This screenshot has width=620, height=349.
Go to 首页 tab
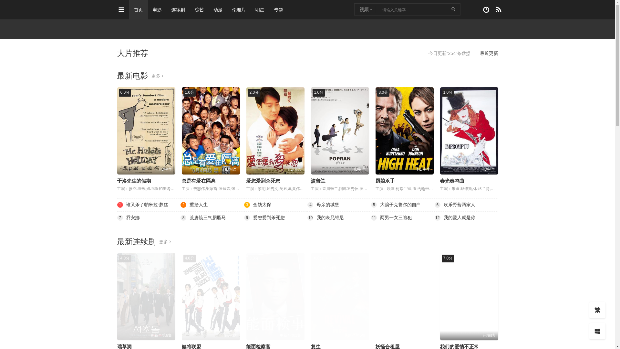coord(139,10)
